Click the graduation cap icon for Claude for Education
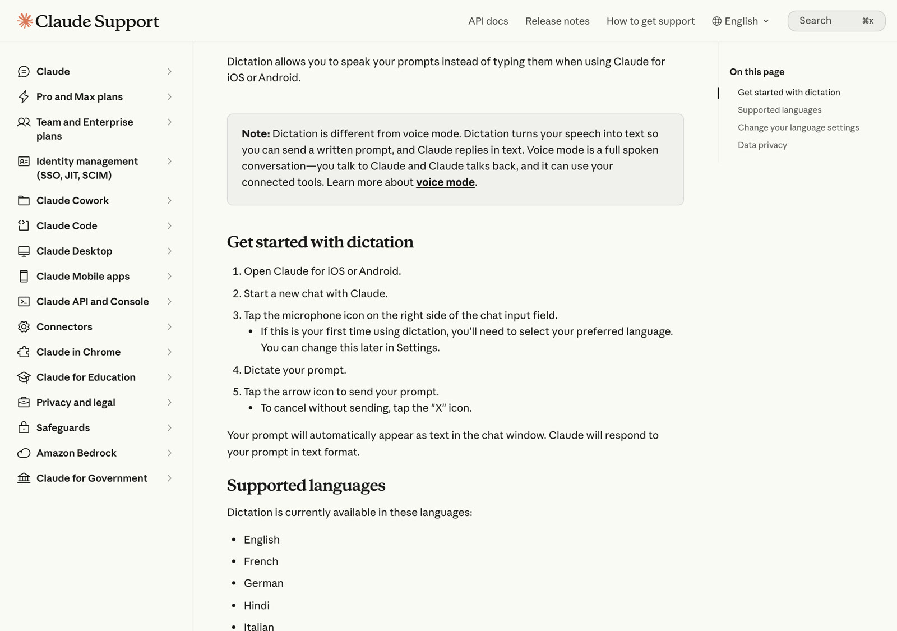The width and height of the screenshot is (897, 631). pos(24,377)
